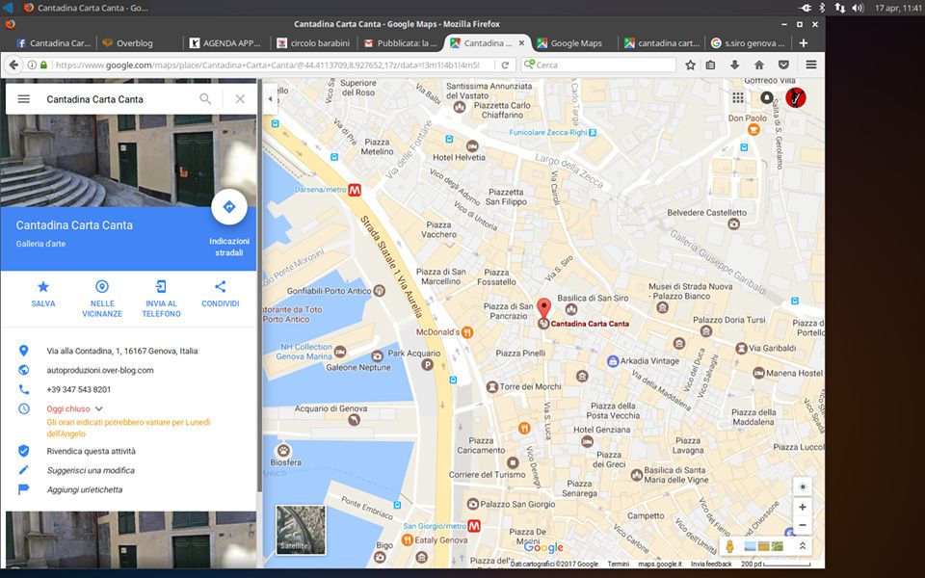This screenshot has height=578, width=925.
Task: Click Aggiungi un'etichetta
Action: (x=85, y=489)
